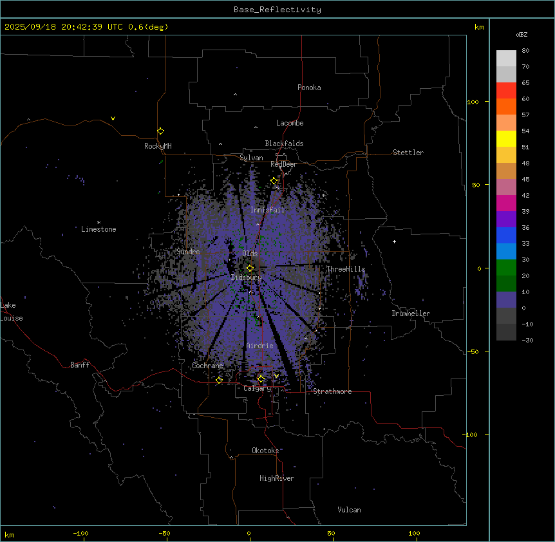Viewport: 555px width, 542px height.
Task: Click the yellow diamond marker at Red Deer
Action: point(274,181)
